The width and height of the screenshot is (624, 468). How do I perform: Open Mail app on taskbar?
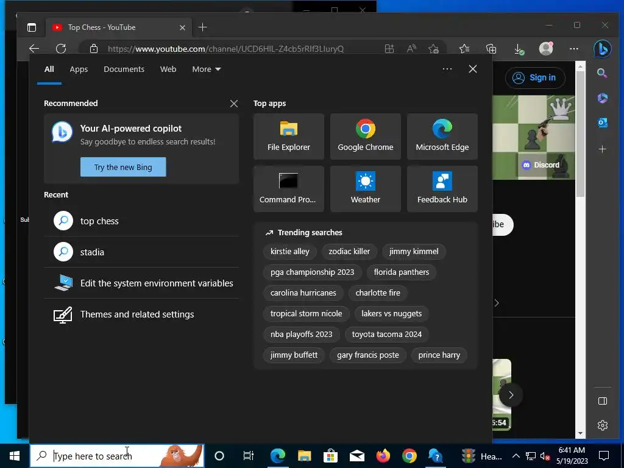coord(356,456)
